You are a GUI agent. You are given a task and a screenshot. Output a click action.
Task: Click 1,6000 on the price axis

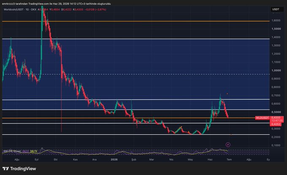click(x=276, y=21)
